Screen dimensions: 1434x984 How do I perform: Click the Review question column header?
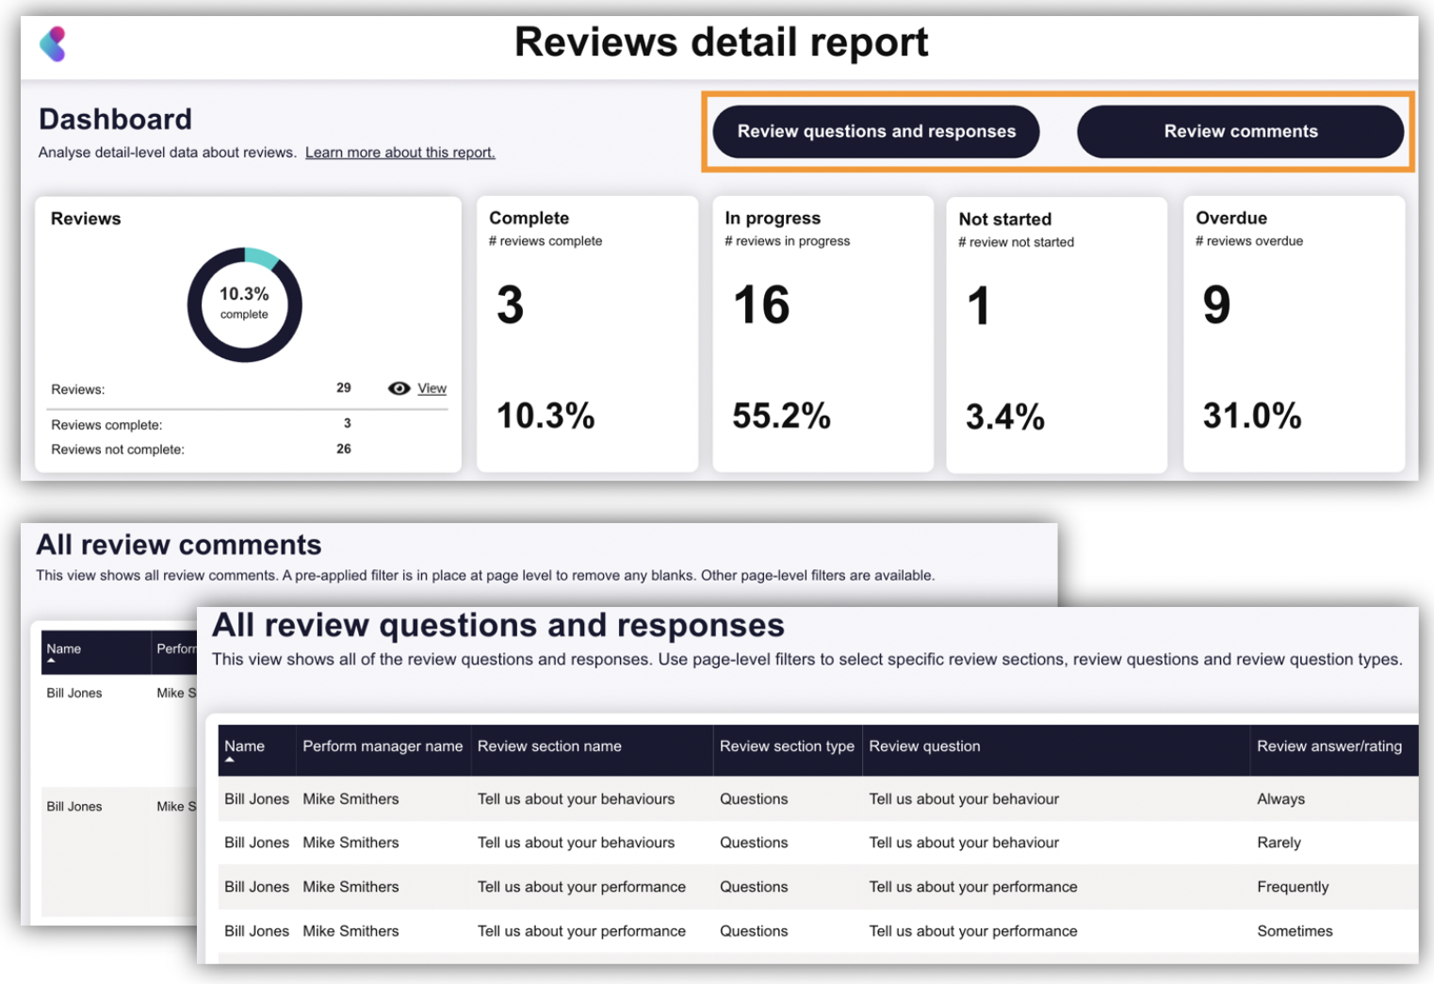(x=924, y=746)
